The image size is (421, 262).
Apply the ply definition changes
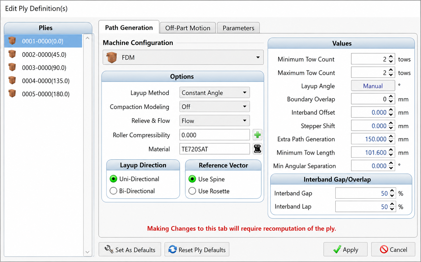[345, 250]
